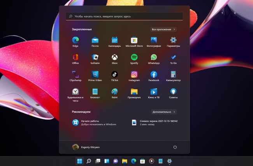Open Проводник in pinned apps
The image size is (253, 166).
(134, 94)
